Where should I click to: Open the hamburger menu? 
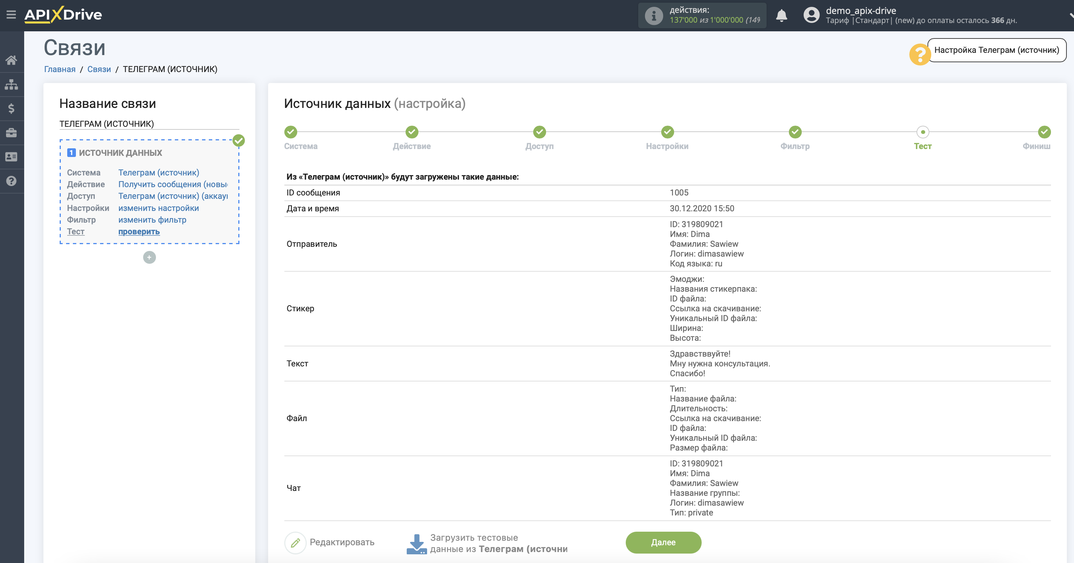pos(11,15)
